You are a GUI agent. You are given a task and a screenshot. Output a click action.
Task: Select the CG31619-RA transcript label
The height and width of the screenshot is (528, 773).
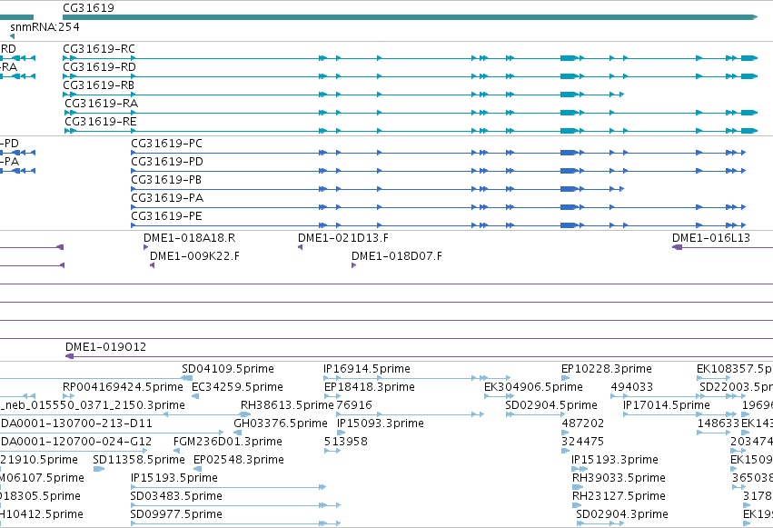(101, 104)
